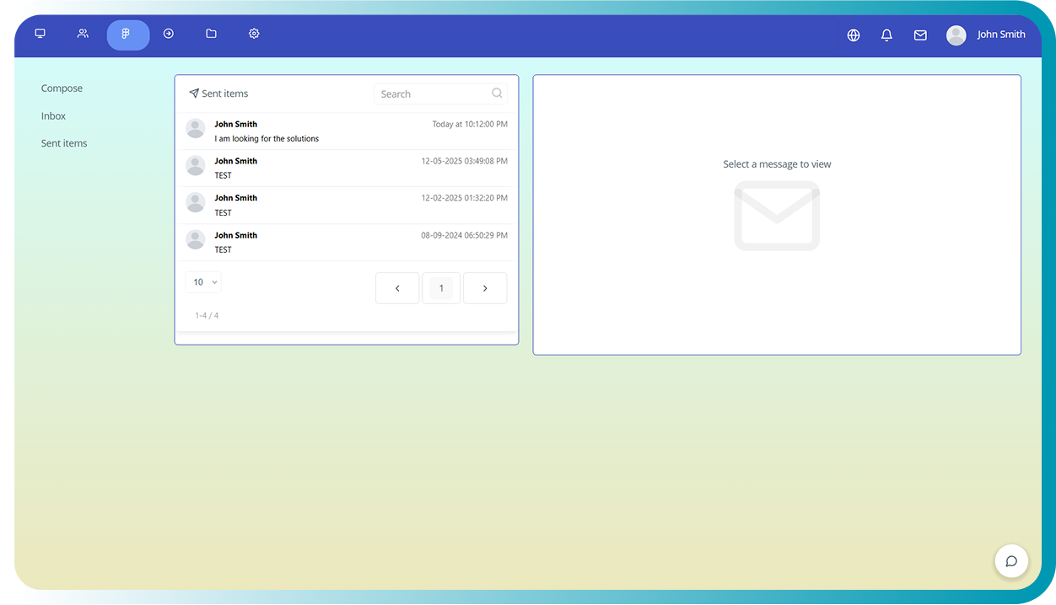Expand the page size dropdown showing 10
Image resolution: width=1056 pixels, height=605 pixels.
203,282
